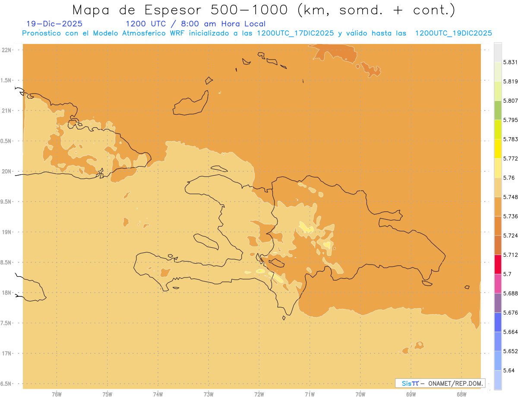Click the 22N latitude label
The image size is (518, 400).
[x=6, y=50]
